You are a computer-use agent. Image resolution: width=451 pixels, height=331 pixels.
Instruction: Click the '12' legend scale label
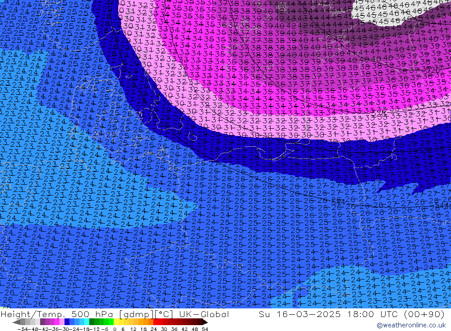pos(133,329)
